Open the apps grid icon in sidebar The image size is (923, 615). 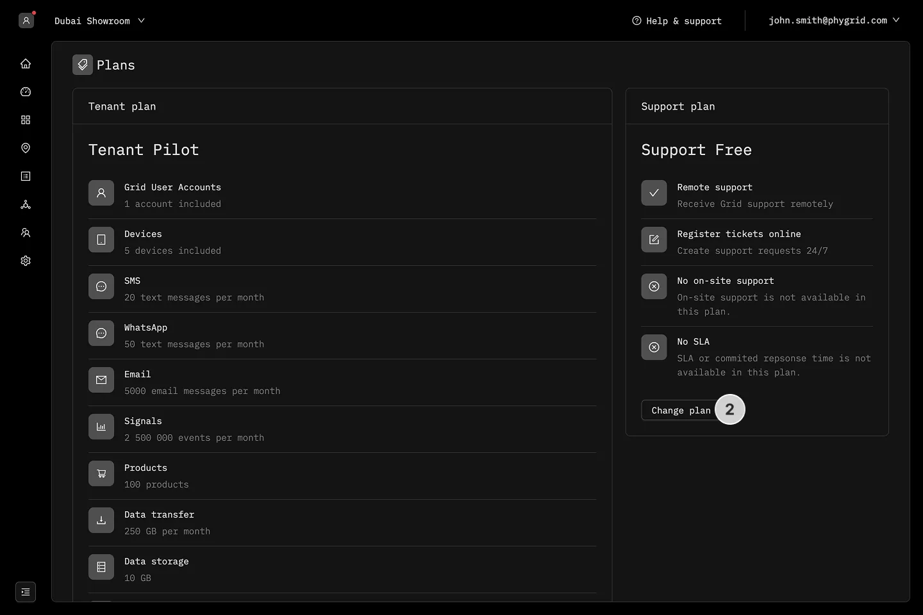coord(26,120)
